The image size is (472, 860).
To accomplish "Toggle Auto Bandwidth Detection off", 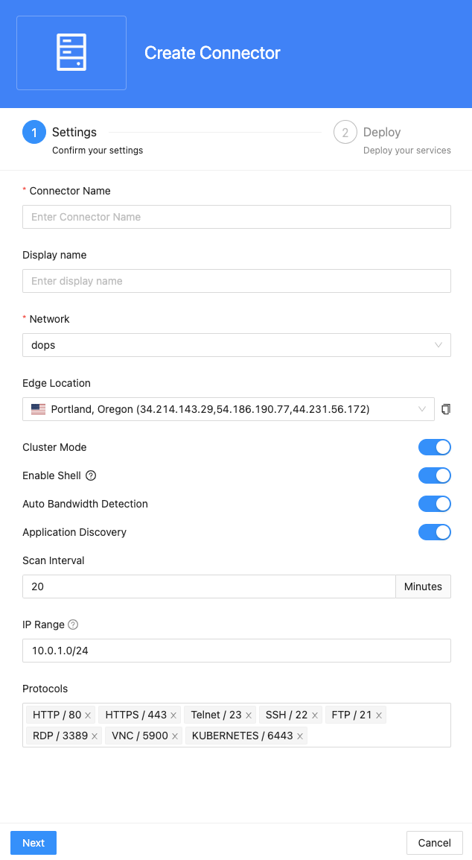I will [435, 504].
